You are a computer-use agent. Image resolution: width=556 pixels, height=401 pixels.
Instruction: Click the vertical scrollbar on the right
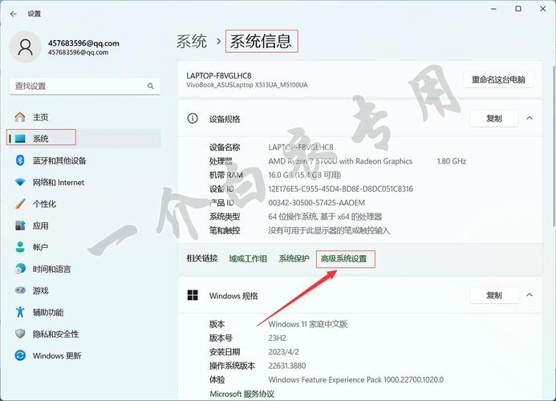pyautogui.click(x=554, y=145)
